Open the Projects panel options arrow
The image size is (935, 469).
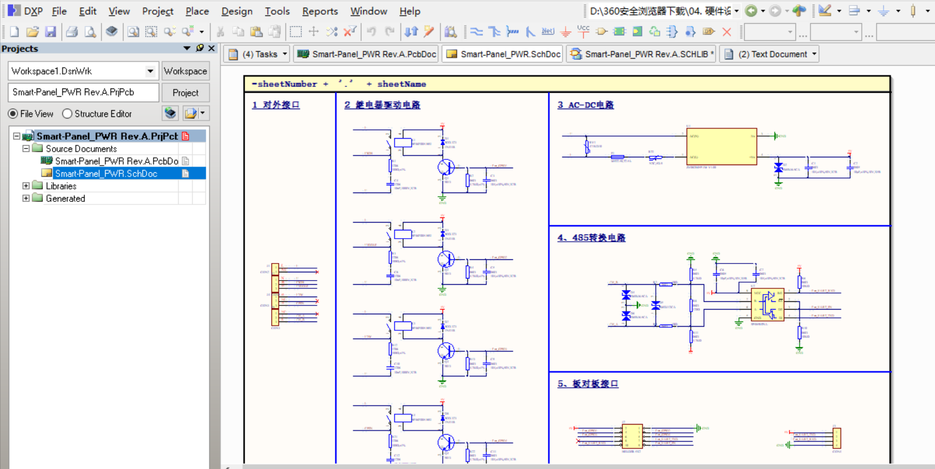187,48
